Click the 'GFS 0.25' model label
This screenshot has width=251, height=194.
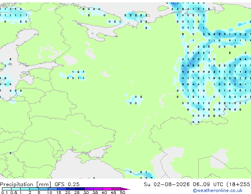(67, 184)
